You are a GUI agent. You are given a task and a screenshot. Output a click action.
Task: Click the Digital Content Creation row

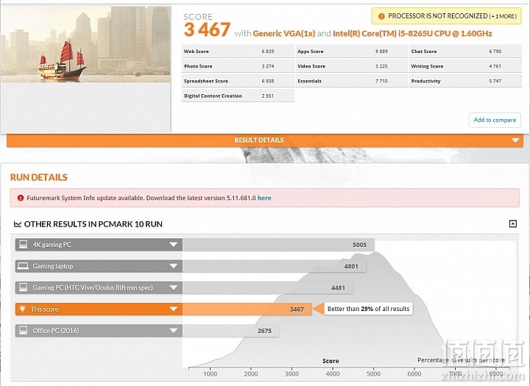point(238,96)
